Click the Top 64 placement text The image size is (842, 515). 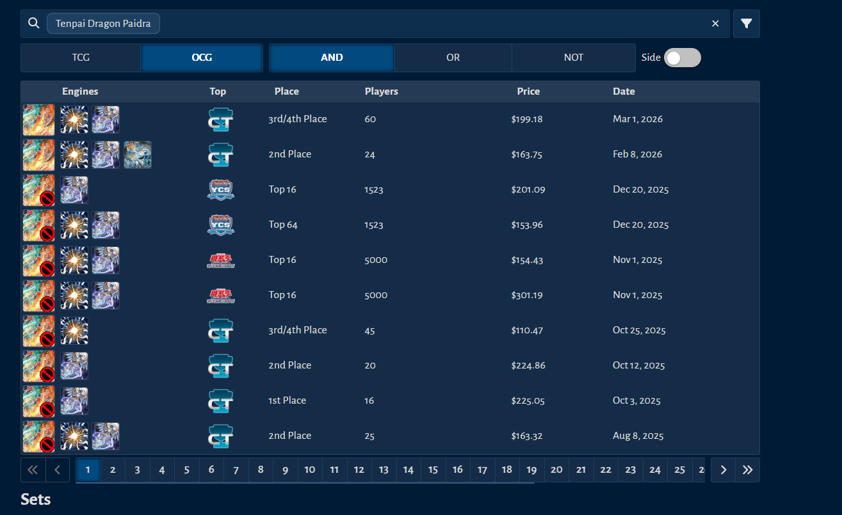pos(283,225)
